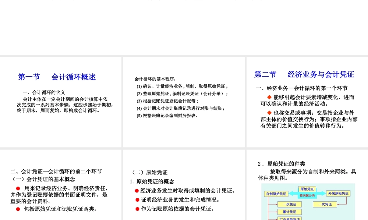This screenshot has width=368, height=220.
Task: Click the 按来源分类 label on the arrow
Action: point(307,196)
